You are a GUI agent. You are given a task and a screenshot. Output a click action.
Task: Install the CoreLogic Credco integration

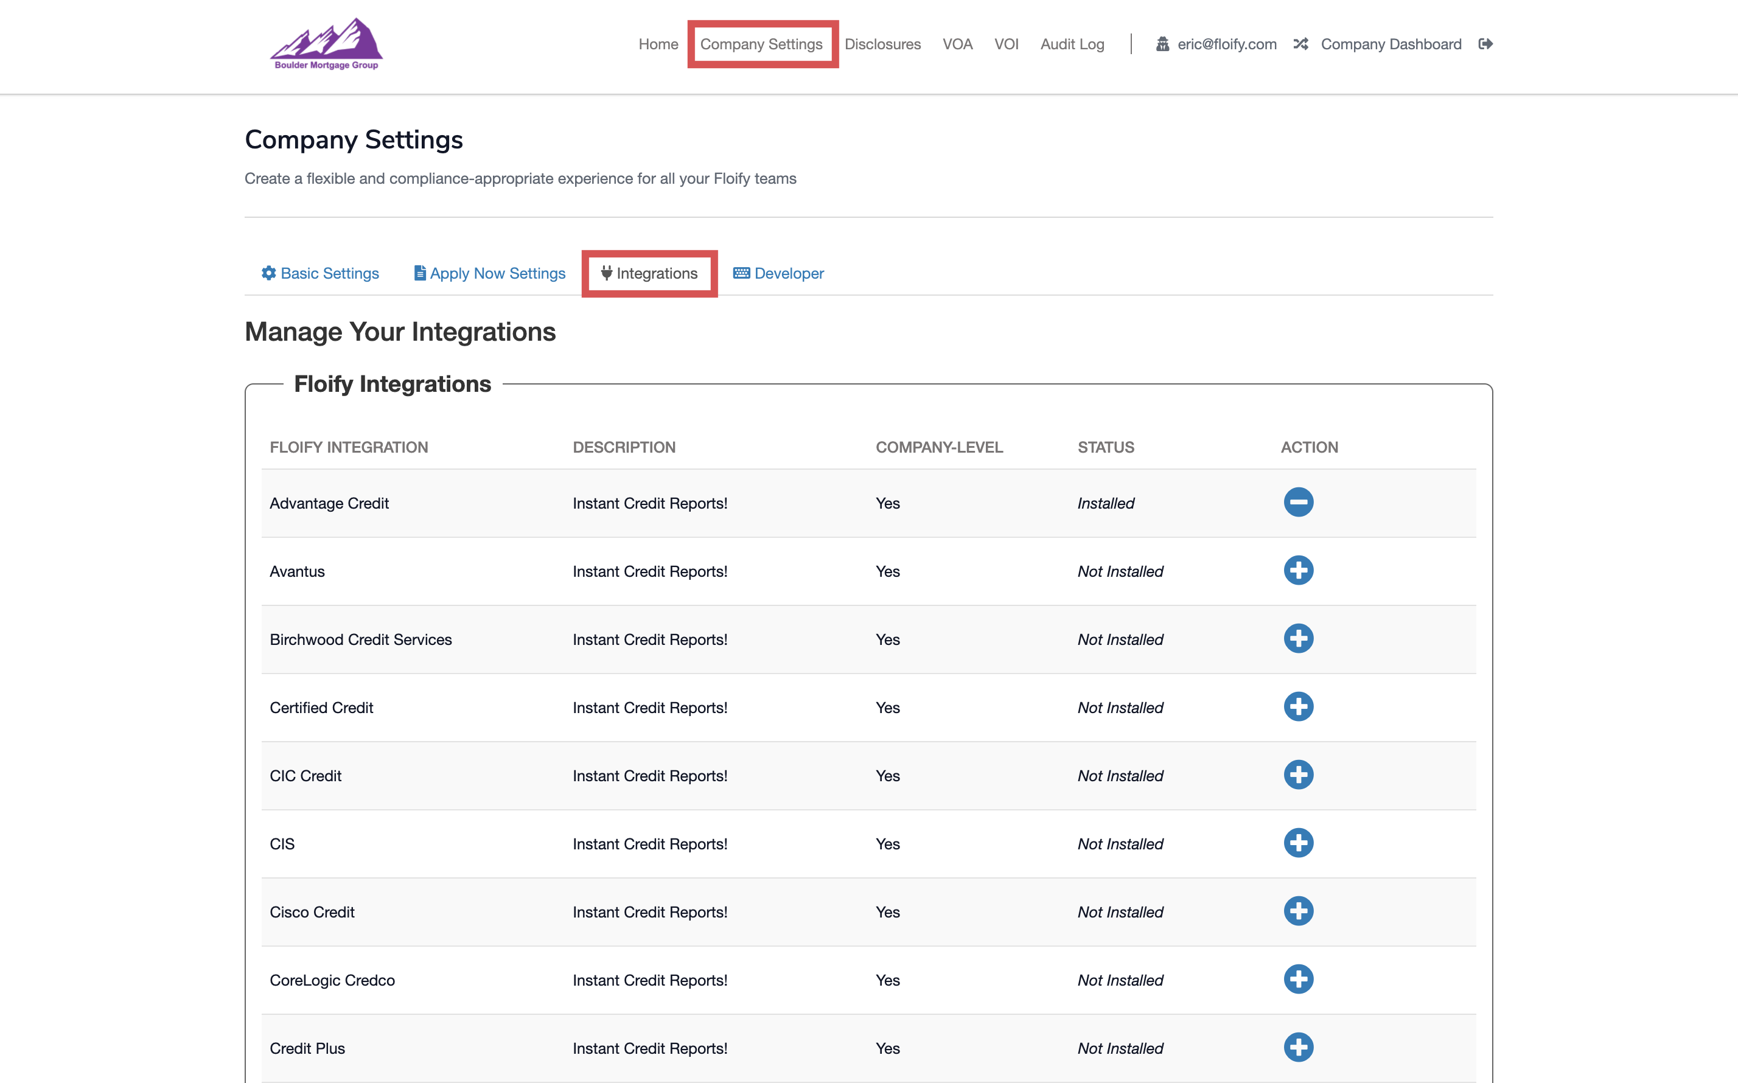point(1298,979)
